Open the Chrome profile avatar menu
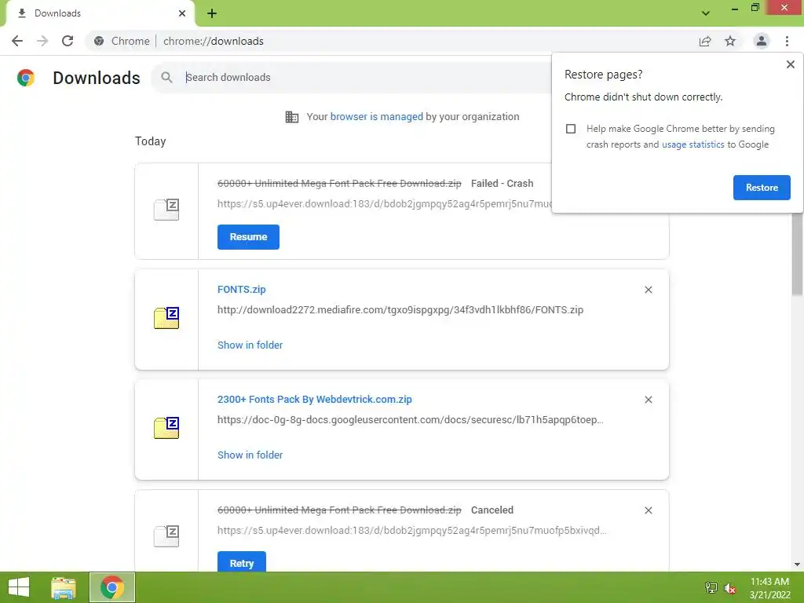804x603 pixels. click(x=762, y=41)
